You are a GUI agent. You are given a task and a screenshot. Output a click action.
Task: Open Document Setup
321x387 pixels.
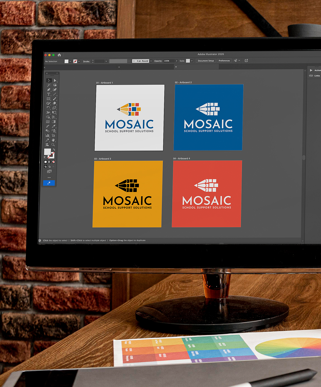206,61
